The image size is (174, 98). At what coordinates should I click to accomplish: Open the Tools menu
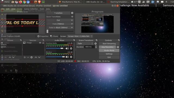42,9
